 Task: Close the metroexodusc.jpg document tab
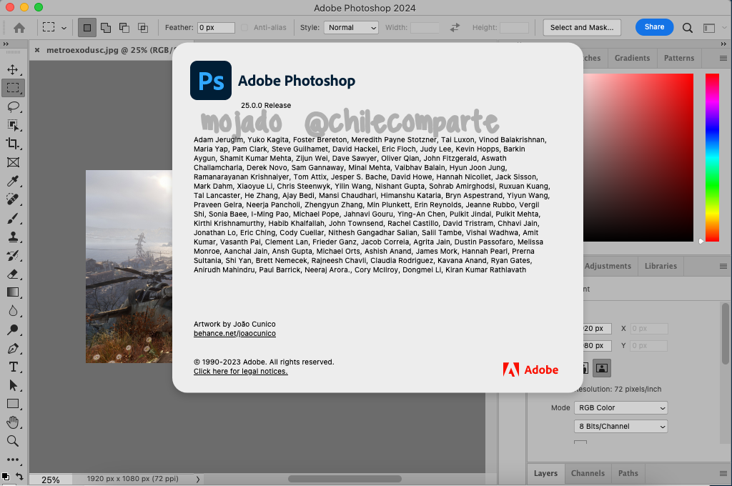point(37,50)
